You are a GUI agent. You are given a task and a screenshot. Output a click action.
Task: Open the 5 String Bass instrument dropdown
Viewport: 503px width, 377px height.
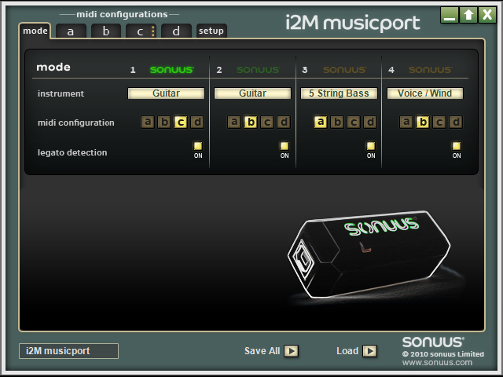pyautogui.click(x=339, y=93)
